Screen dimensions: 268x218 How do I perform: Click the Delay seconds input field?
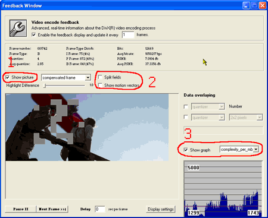coord(100,209)
